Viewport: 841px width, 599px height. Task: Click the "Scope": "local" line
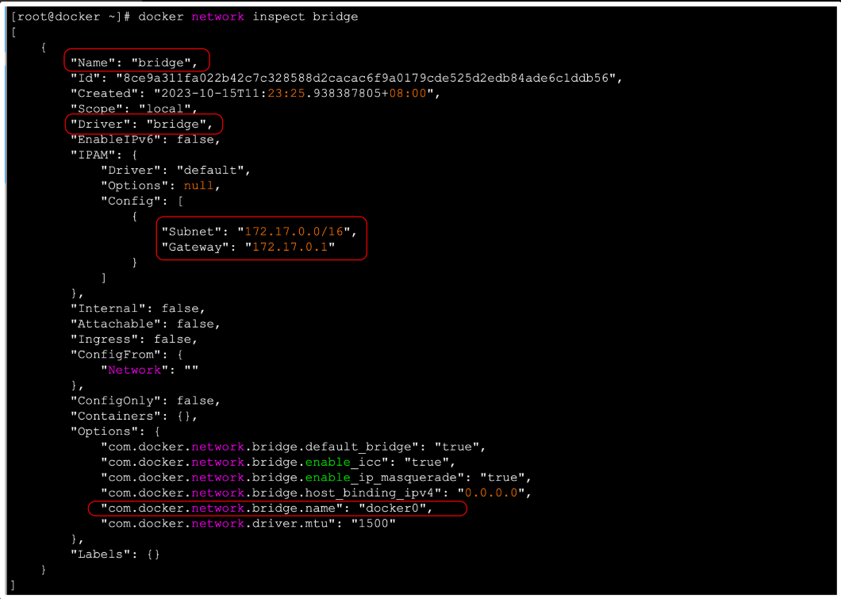[x=134, y=109]
